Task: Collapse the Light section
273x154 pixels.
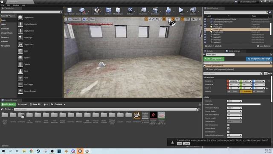Action: point(204,97)
